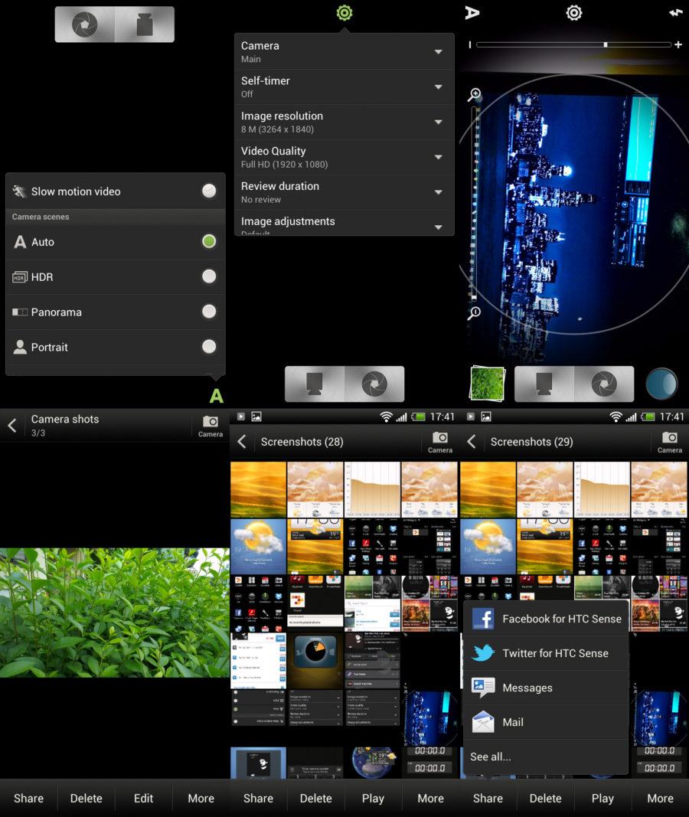
Task: Open Camera from Camera shots header
Action: pos(211,426)
